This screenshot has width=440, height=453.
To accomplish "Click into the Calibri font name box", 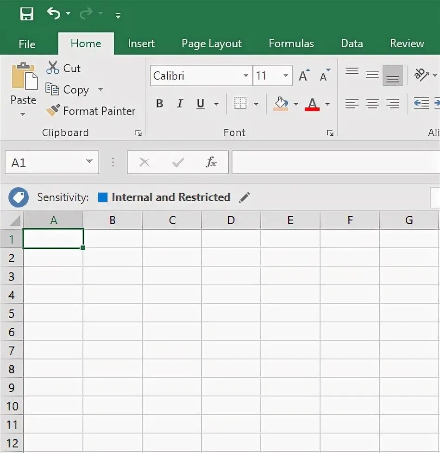I will coord(196,75).
